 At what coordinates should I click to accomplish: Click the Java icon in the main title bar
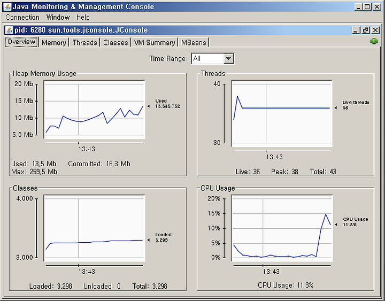pyautogui.click(x=7, y=7)
